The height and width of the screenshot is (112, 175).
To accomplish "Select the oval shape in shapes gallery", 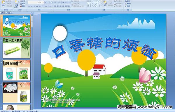I will (99, 1).
